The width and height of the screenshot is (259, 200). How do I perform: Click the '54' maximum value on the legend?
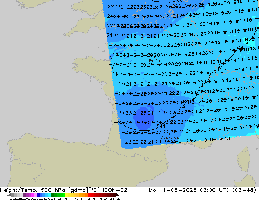click(117, 199)
